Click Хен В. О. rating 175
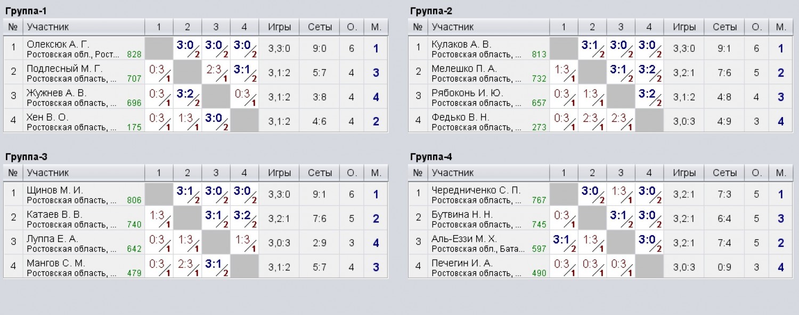The height and width of the screenshot is (315, 799). (x=134, y=127)
